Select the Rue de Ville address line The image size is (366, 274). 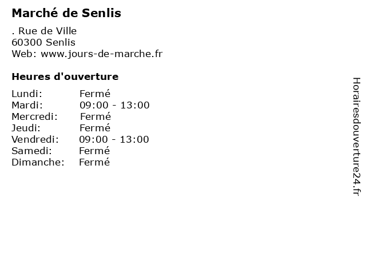[x=44, y=31]
